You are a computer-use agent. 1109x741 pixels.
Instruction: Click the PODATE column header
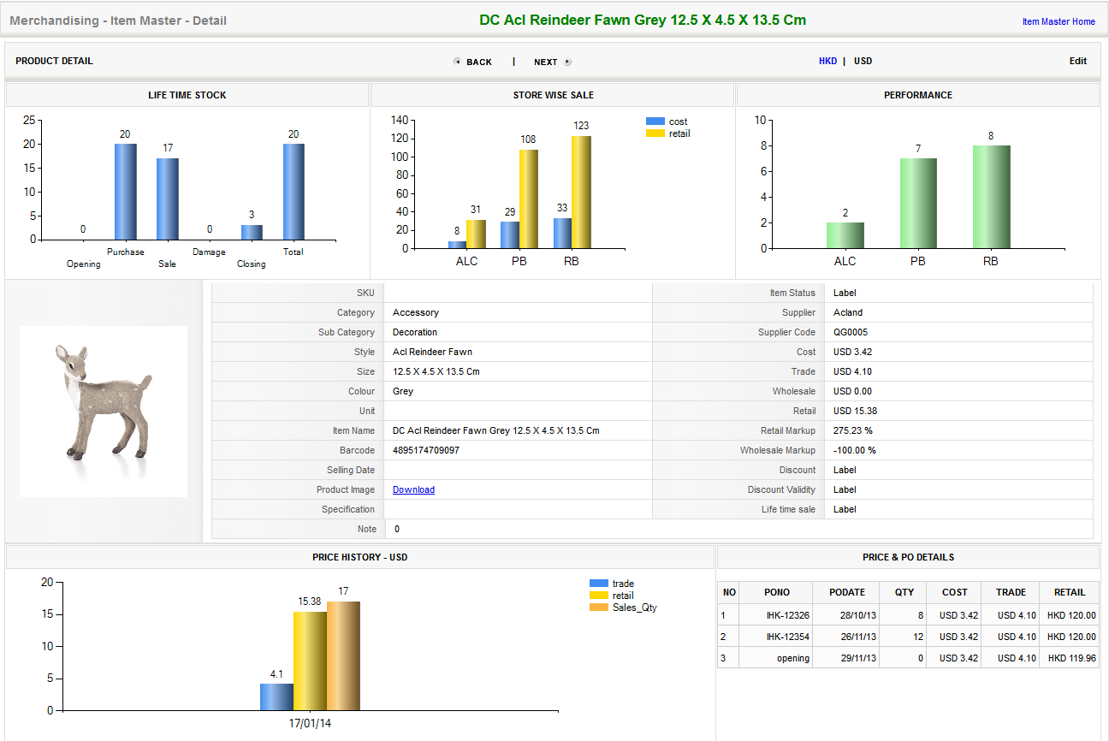(x=847, y=592)
